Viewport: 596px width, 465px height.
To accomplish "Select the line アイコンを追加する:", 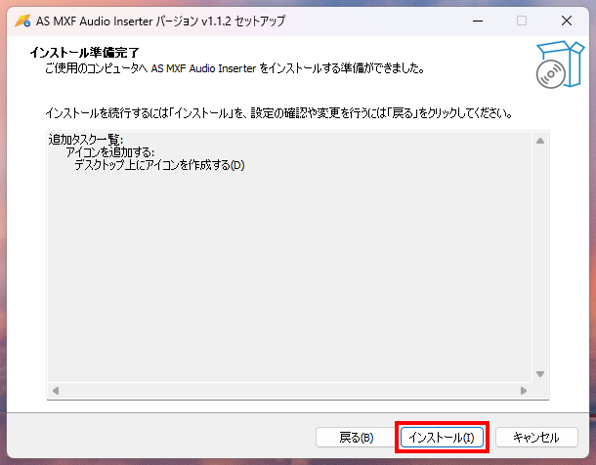I will [x=110, y=152].
